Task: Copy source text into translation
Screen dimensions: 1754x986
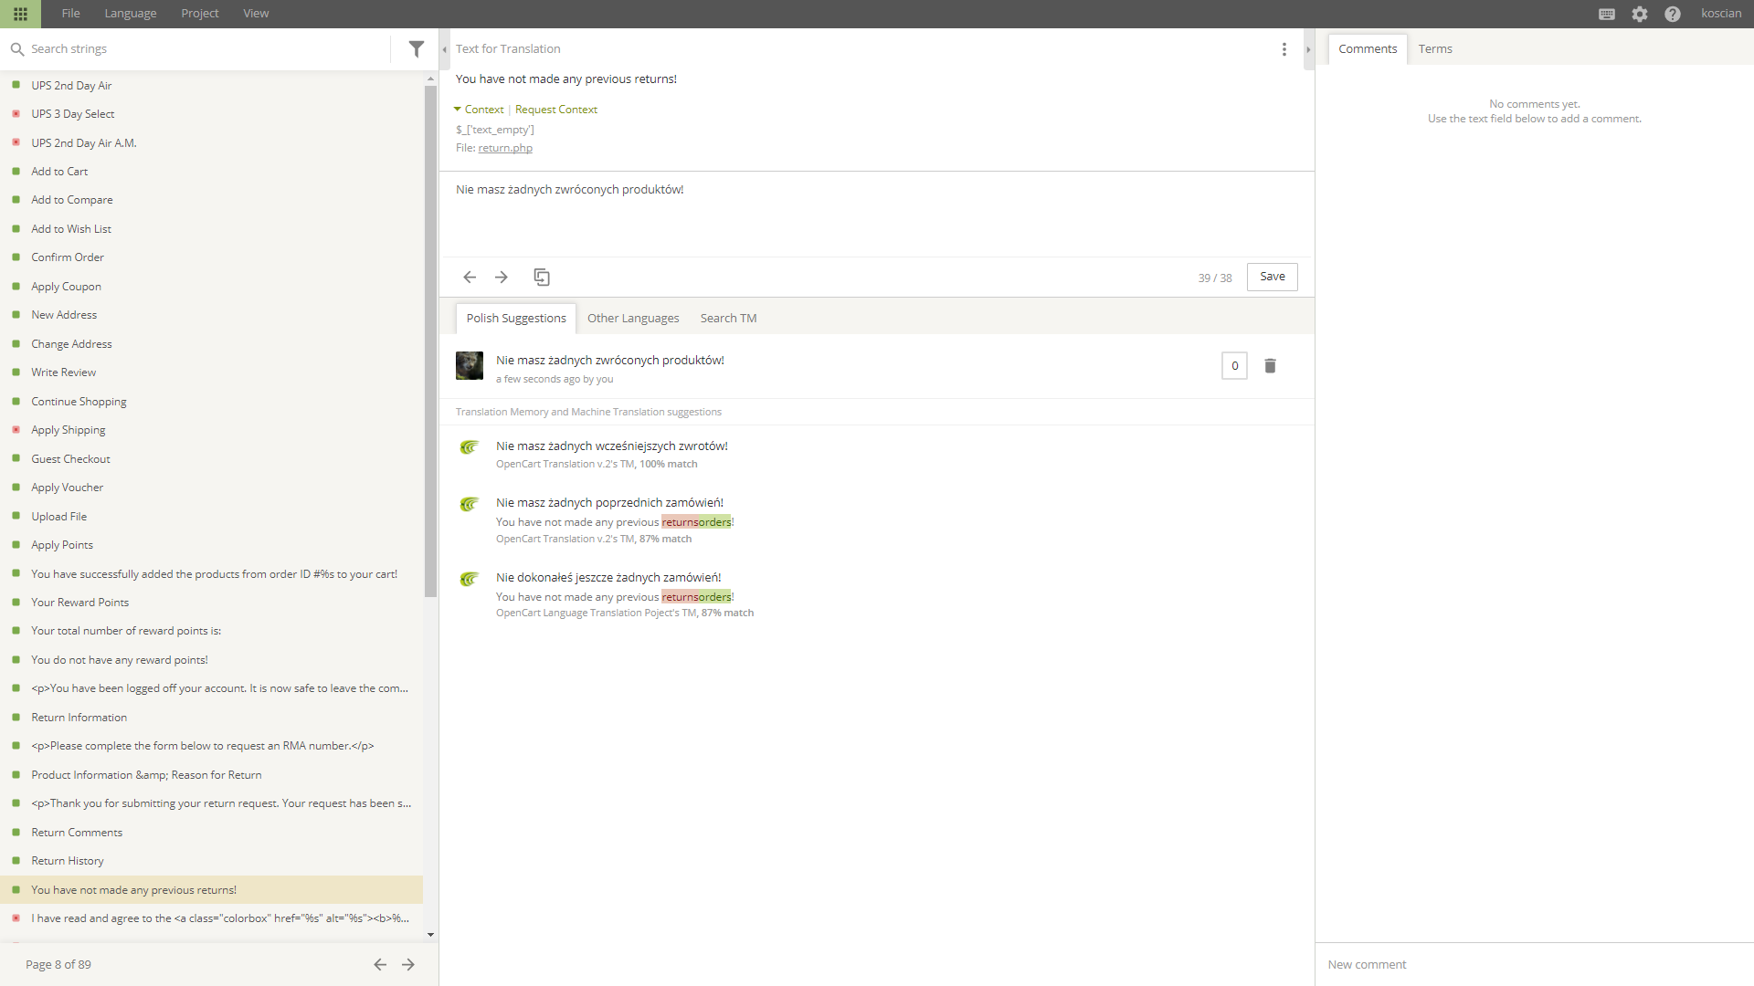Action: [x=542, y=277]
